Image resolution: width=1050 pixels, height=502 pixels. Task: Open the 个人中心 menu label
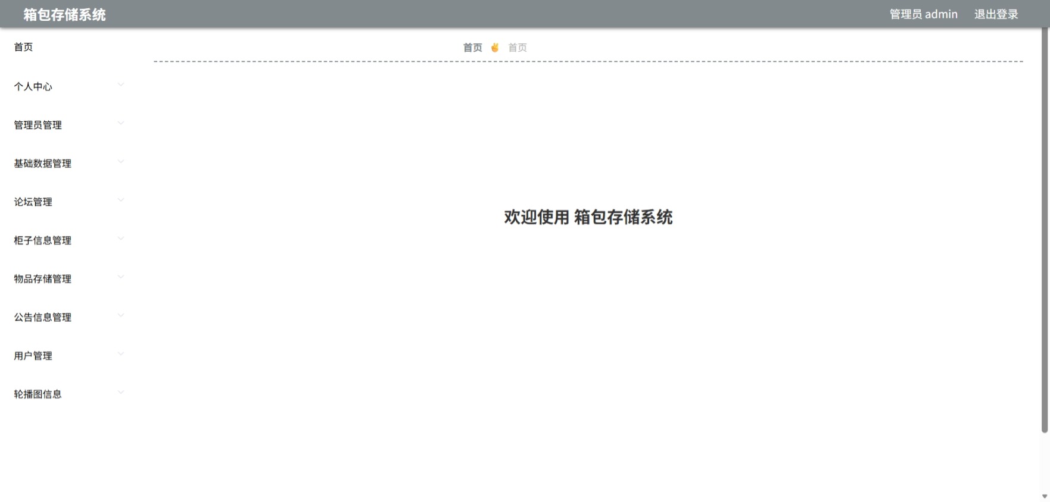point(33,87)
